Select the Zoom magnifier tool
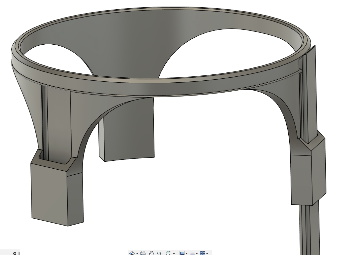This screenshot has height=255, width=337. [x=160, y=253]
